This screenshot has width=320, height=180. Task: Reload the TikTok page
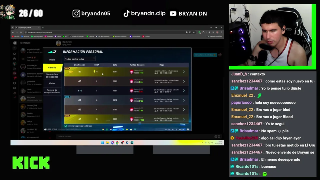21,32
